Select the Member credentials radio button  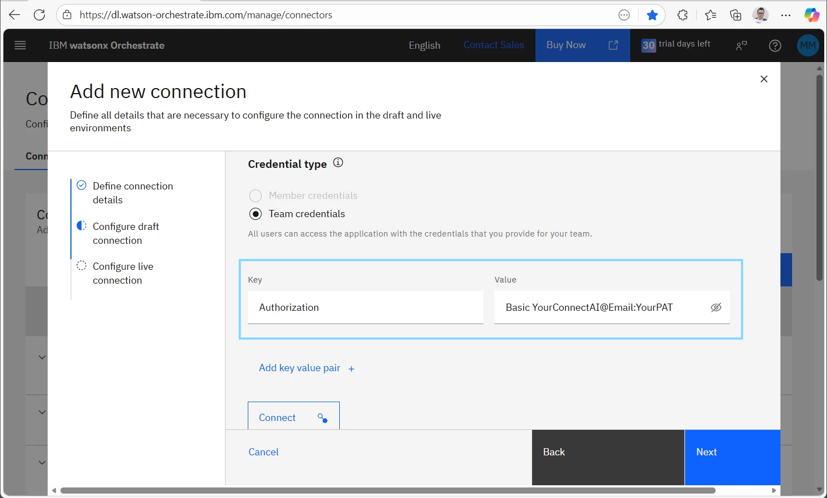[256, 196]
